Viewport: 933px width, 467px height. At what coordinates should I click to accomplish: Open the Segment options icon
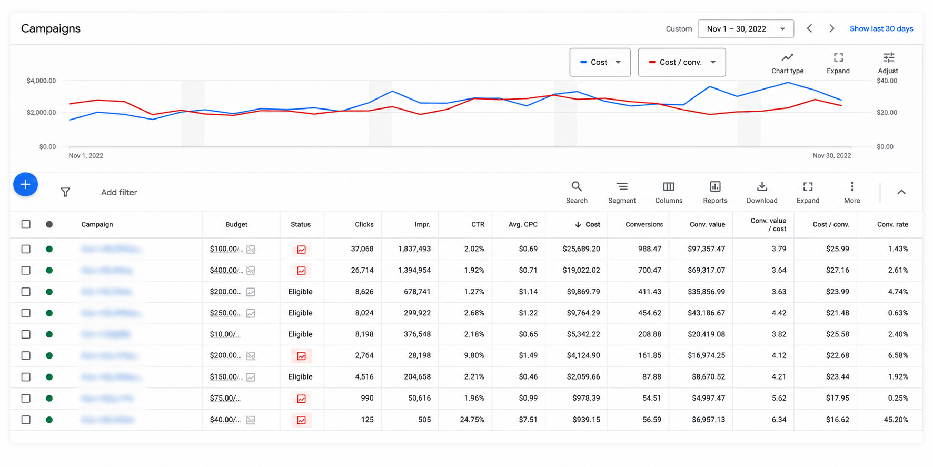coord(622,192)
